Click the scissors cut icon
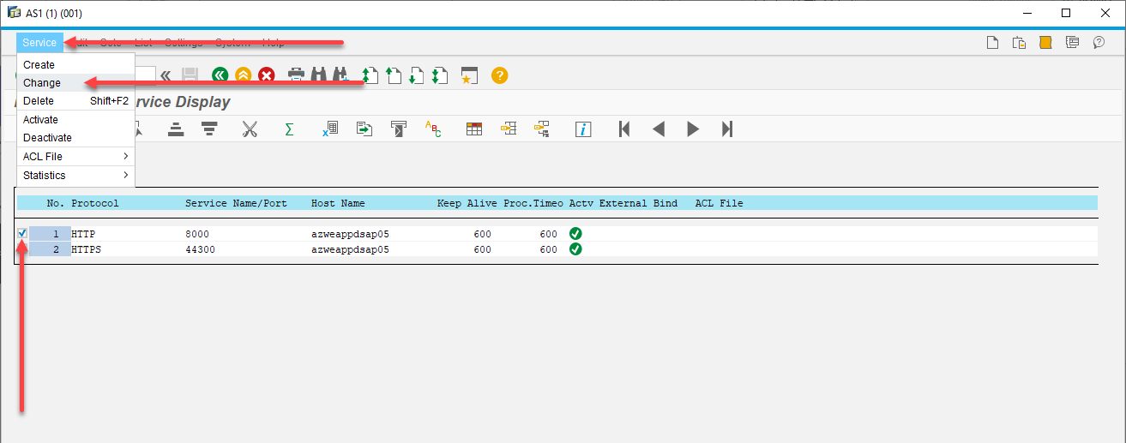Image resolution: width=1126 pixels, height=443 pixels. [x=250, y=129]
